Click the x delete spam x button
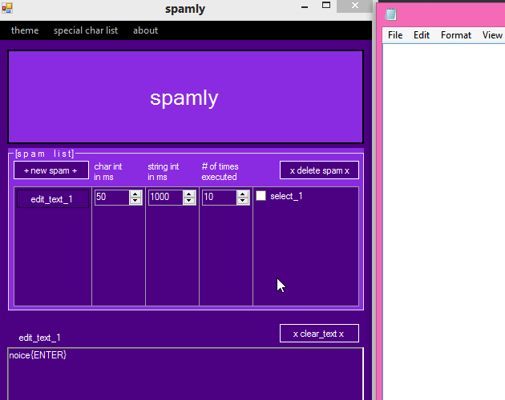505x400 pixels. (319, 170)
